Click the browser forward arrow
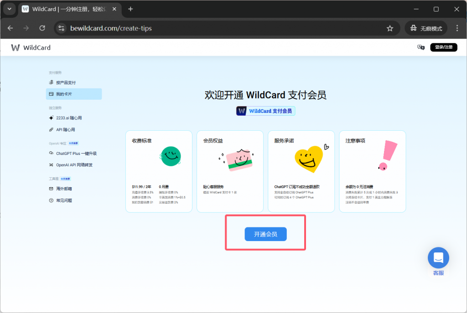 pyautogui.click(x=26, y=28)
